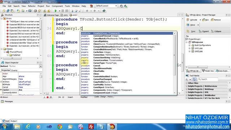Expand the Unit1.pas tree node
Image resolution: width=231 pixels, height=130 pixels.
point(189,48)
